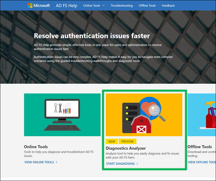The width and height of the screenshot is (216, 181).
Task: Select the Diagnostics Analyzer heading
Action: pyautogui.click(x=126, y=148)
